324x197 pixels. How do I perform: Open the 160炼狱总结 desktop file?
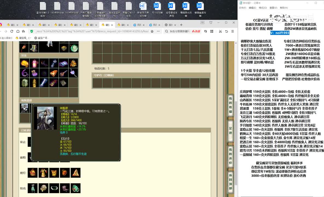(x=71, y=8)
